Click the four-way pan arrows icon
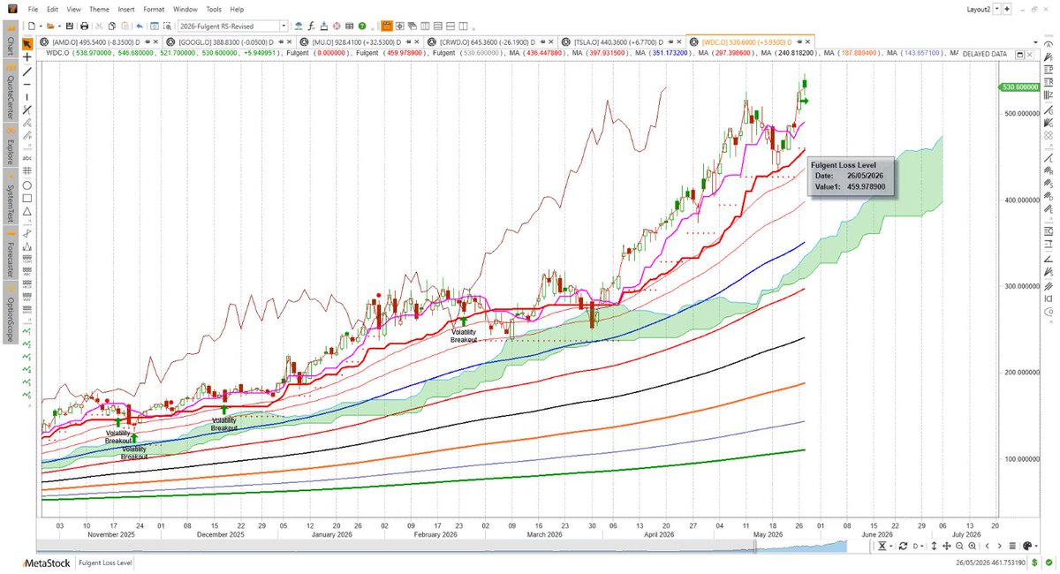This screenshot has width=1060, height=574. (947, 546)
